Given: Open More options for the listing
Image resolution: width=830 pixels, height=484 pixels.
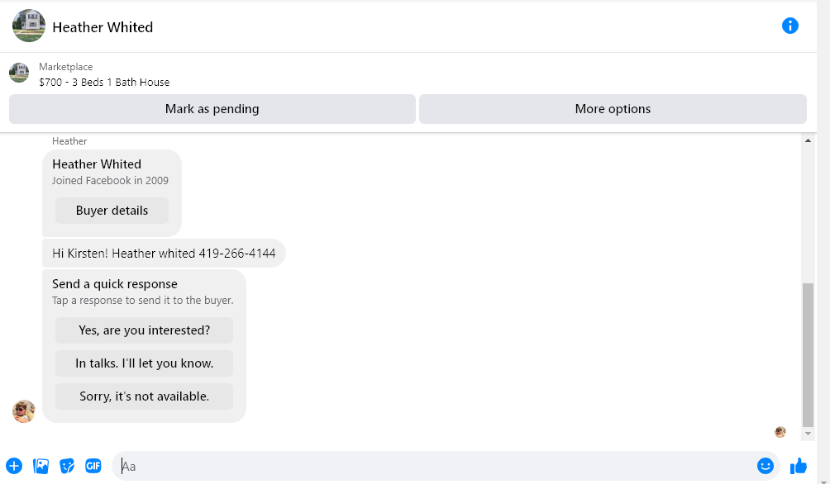Looking at the screenshot, I should pos(613,109).
